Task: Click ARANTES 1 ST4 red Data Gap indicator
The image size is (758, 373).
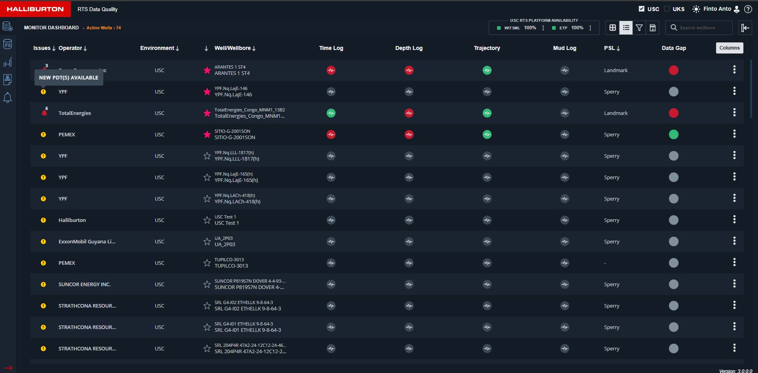Action: click(x=674, y=70)
